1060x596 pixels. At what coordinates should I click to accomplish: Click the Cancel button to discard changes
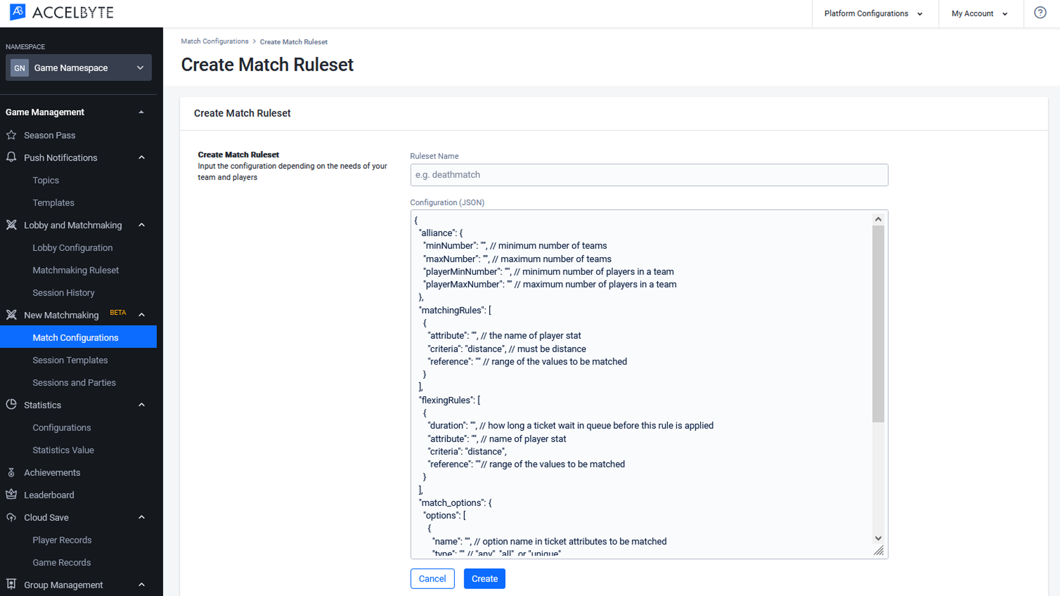pos(432,578)
